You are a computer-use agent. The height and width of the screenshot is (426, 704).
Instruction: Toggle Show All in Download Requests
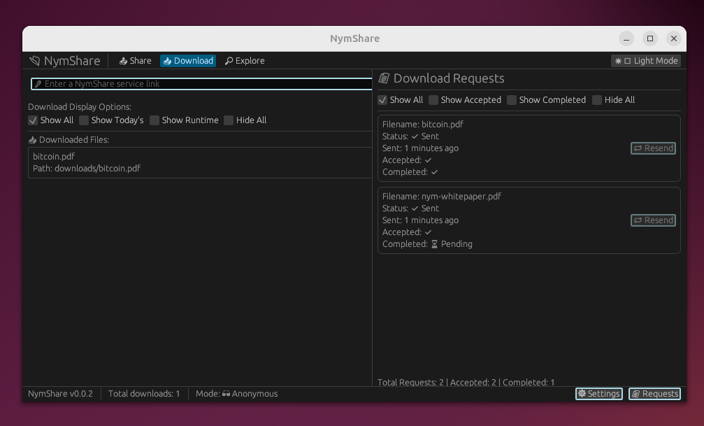[x=382, y=100]
